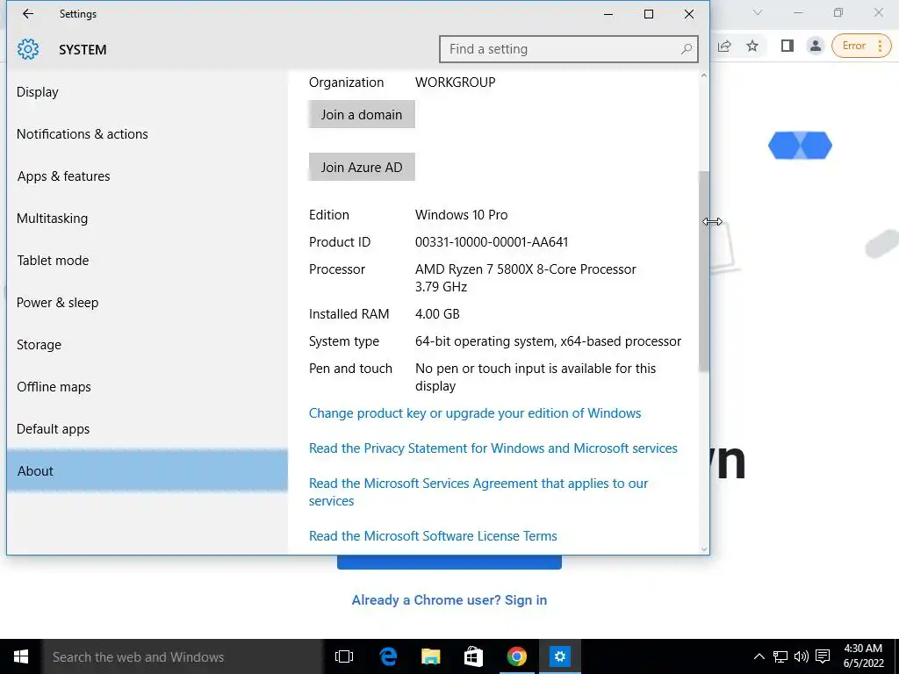Click the 4.00 GB RAM value
899x674 pixels.
[437, 314]
